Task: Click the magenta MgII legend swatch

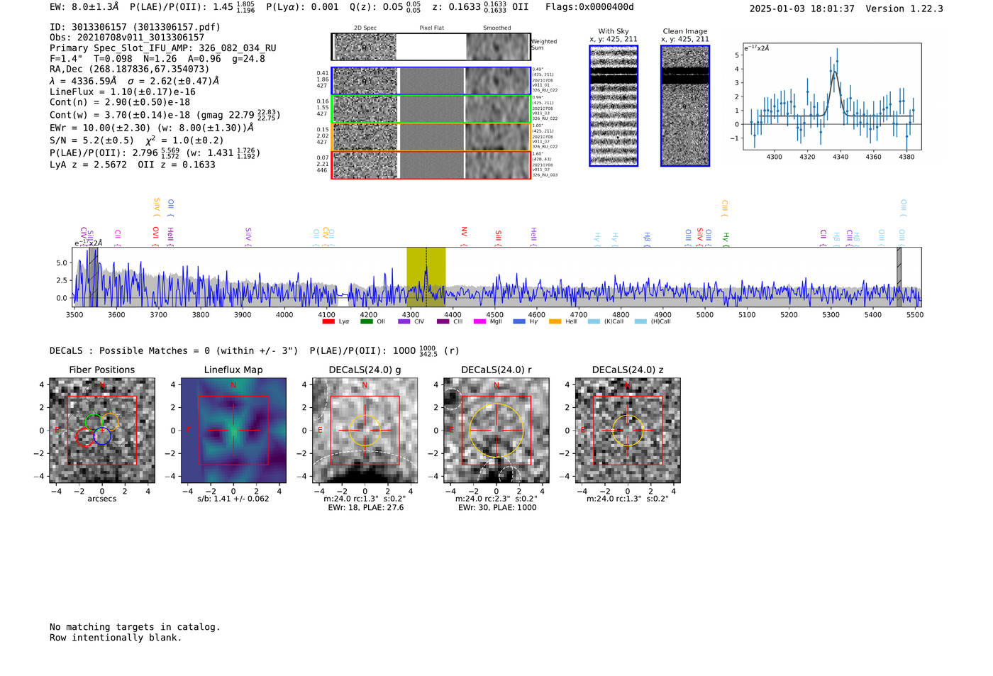Action: [480, 321]
